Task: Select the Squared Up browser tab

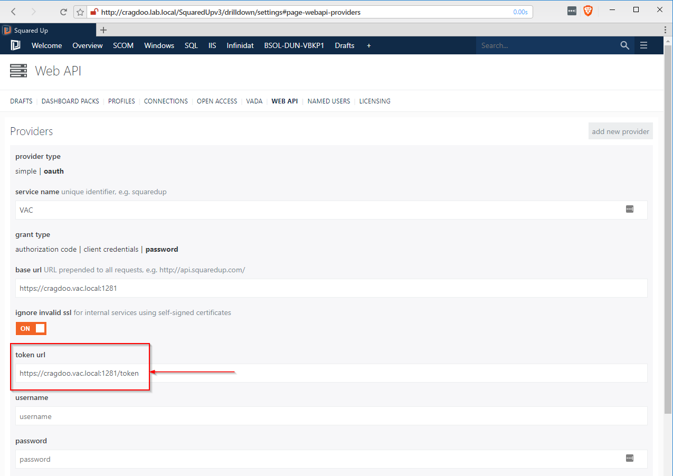Action: (48, 30)
